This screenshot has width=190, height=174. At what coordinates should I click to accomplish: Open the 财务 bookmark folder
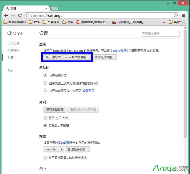(x=68, y=22)
